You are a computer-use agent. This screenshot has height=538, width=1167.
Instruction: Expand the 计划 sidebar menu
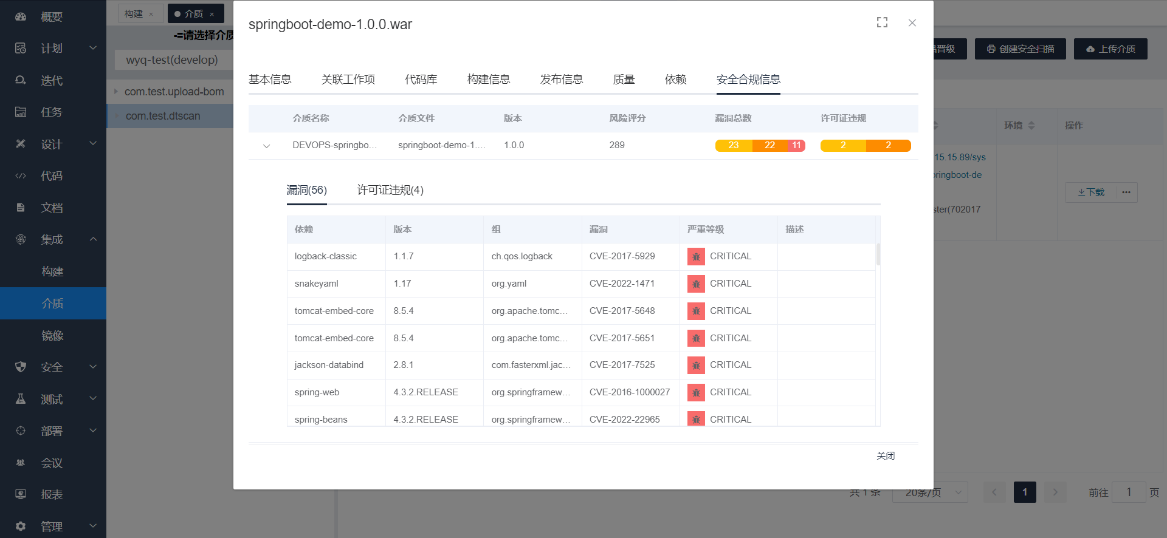pyautogui.click(x=93, y=48)
